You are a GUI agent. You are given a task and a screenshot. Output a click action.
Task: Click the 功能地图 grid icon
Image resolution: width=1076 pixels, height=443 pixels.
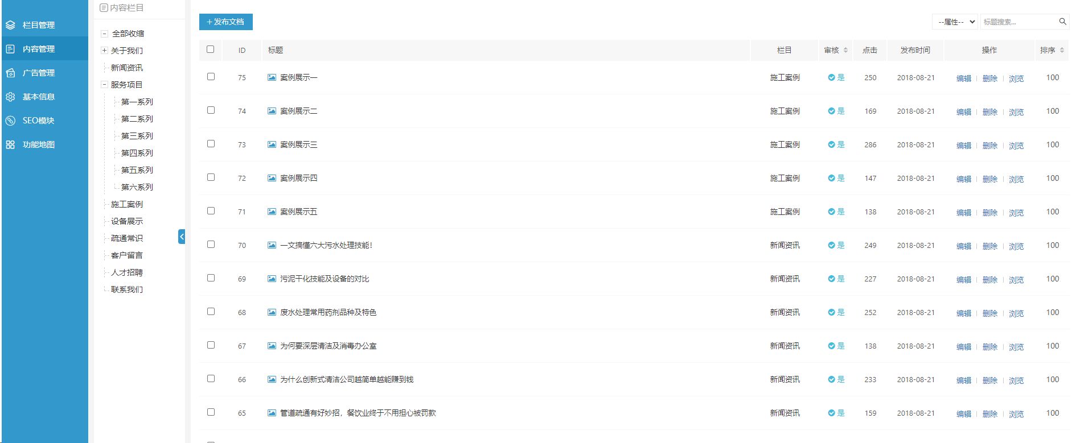[x=10, y=144]
